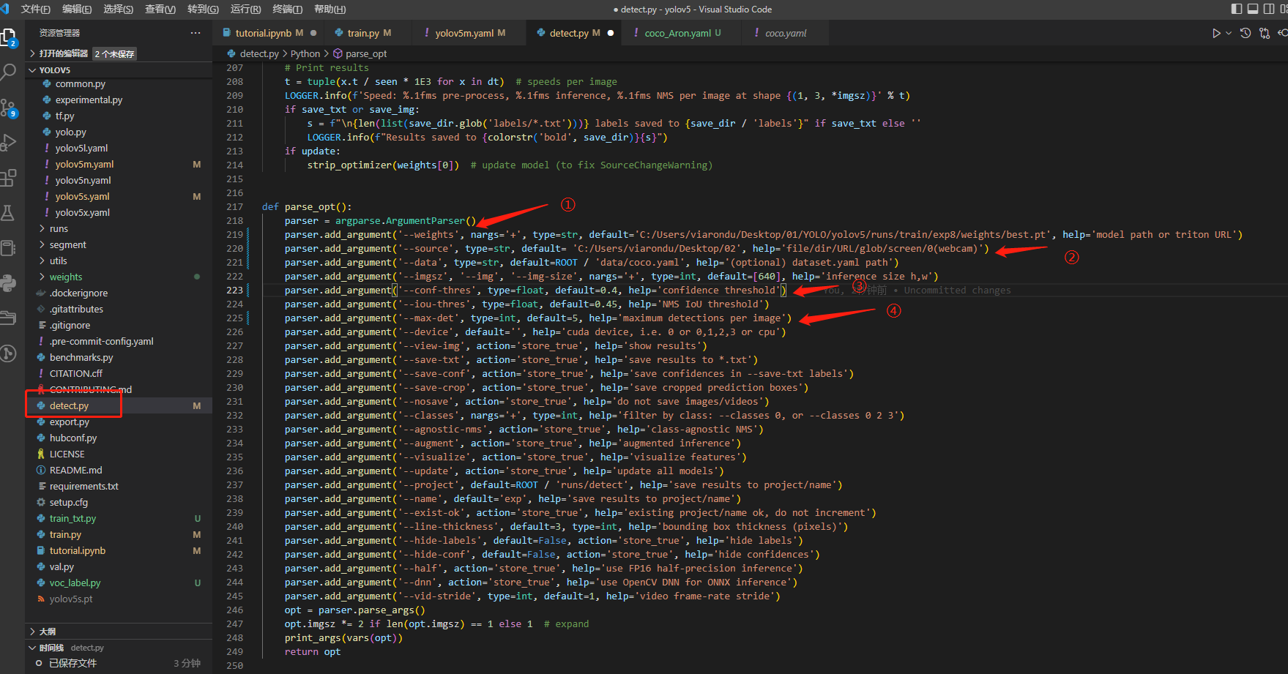
Task: Click the go-to-previous-change icon in editor toolbar
Action: (x=1282, y=33)
